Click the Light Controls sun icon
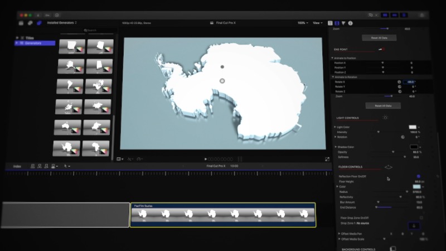 (x=385, y=118)
